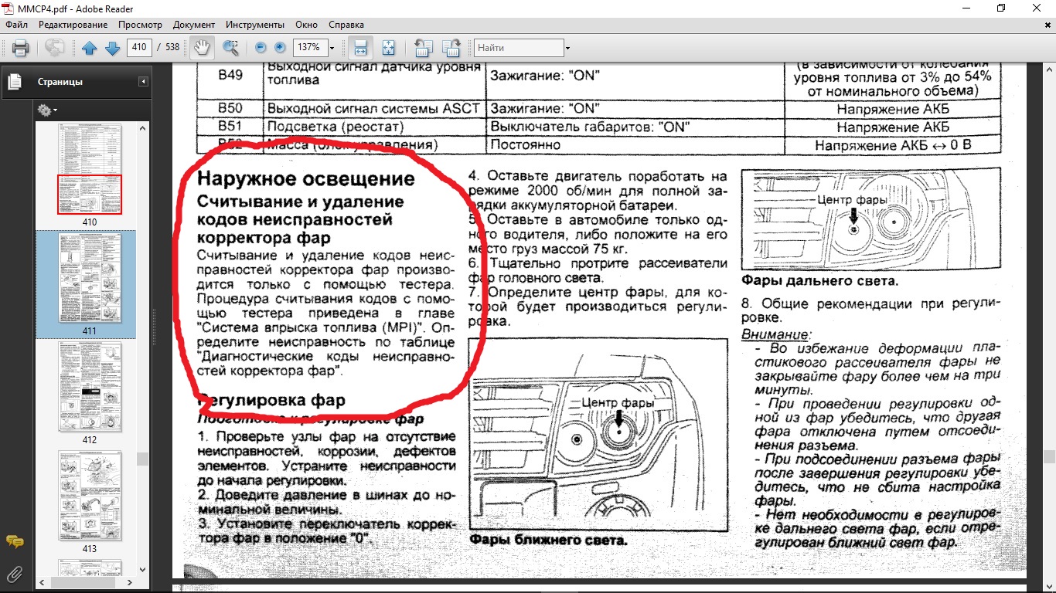Toggle fit-to-width scrolling mode
The image size is (1056, 593).
tap(359, 48)
